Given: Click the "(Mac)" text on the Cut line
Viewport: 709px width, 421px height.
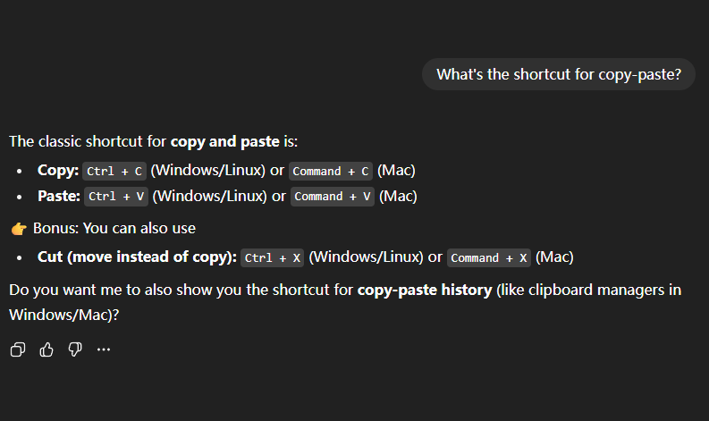Looking at the screenshot, I should coord(554,257).
